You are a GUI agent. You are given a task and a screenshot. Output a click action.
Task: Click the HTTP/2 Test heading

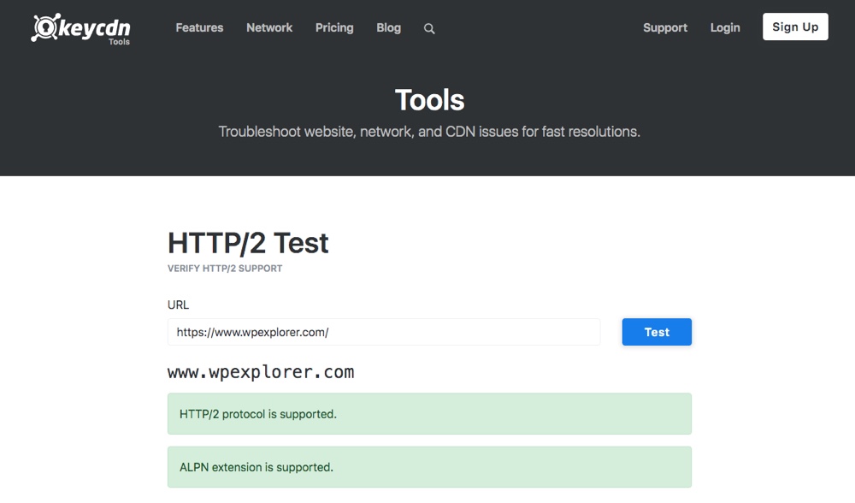248,243
